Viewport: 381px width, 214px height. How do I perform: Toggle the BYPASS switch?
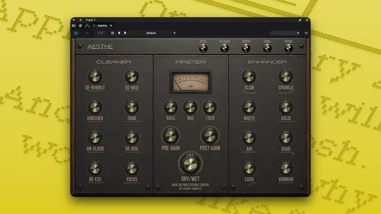[x=288, y=48]
